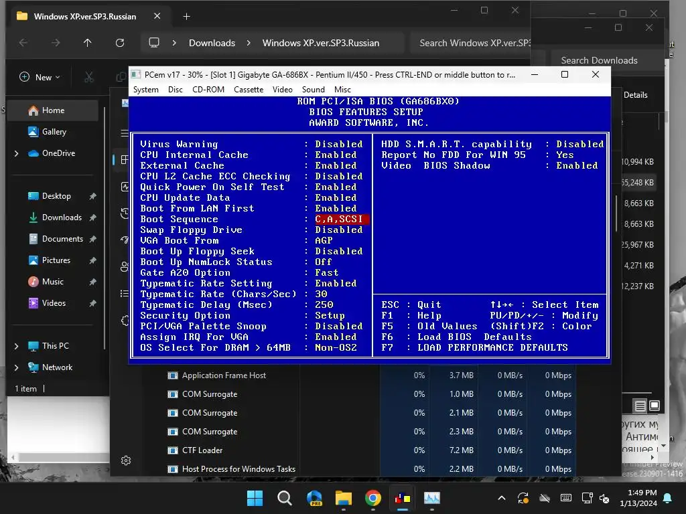Open File Explorer from taskbar

tap(344, 498)
